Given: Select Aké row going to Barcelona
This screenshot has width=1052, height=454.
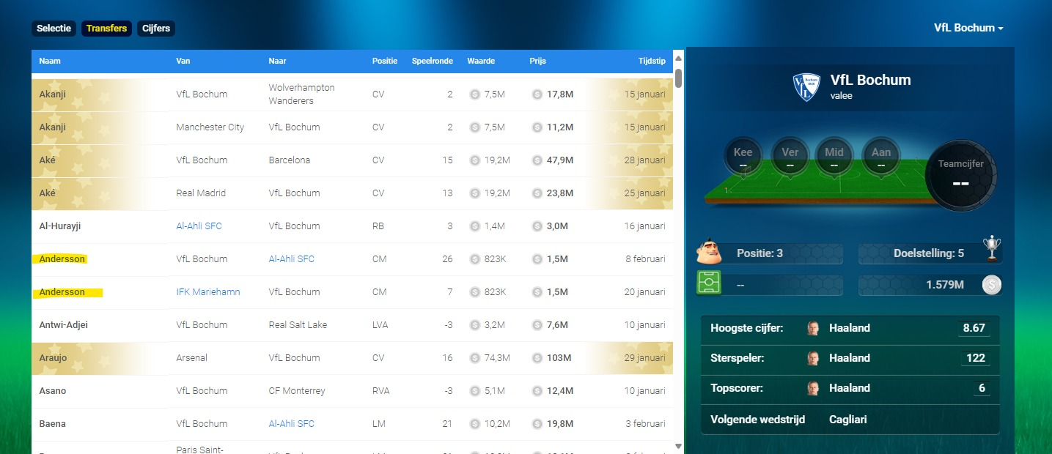Looking at the screenshot, I should coord(352,160).
